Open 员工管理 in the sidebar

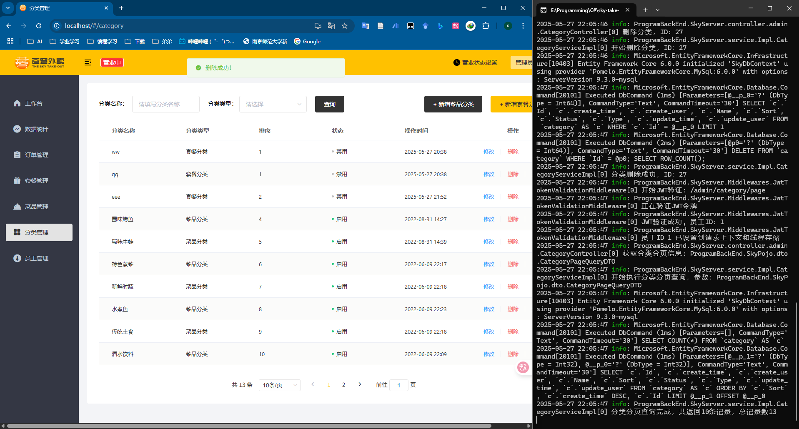37,258
